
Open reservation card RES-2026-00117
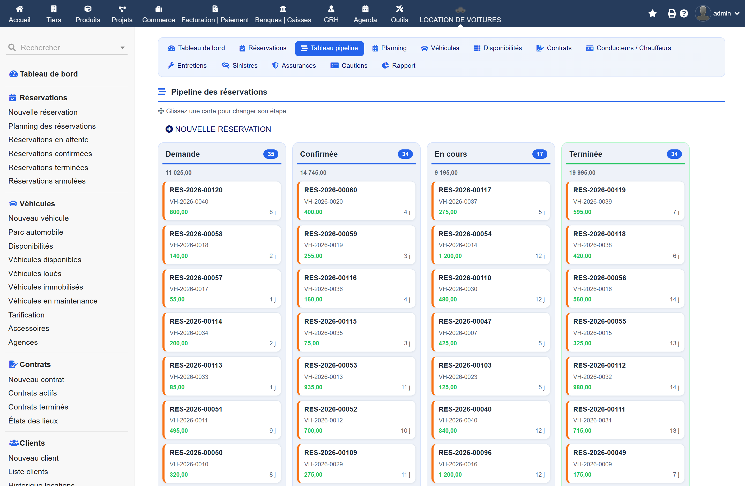point(491,201)
